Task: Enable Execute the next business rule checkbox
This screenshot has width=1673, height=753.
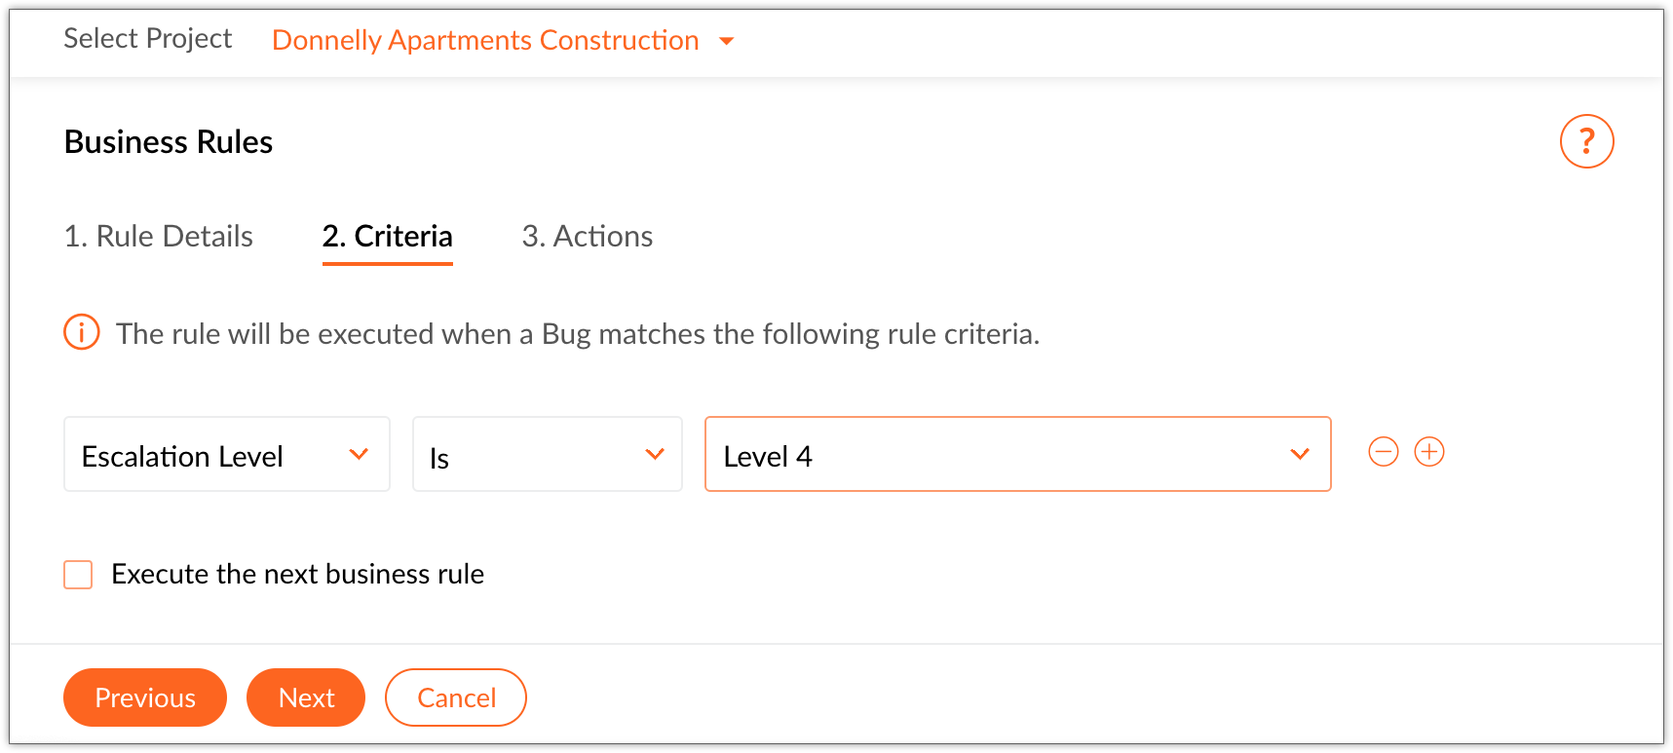Action: (x=78, y=575)
